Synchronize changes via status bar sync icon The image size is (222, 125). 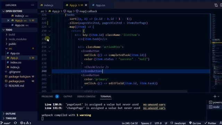(15, 123)
